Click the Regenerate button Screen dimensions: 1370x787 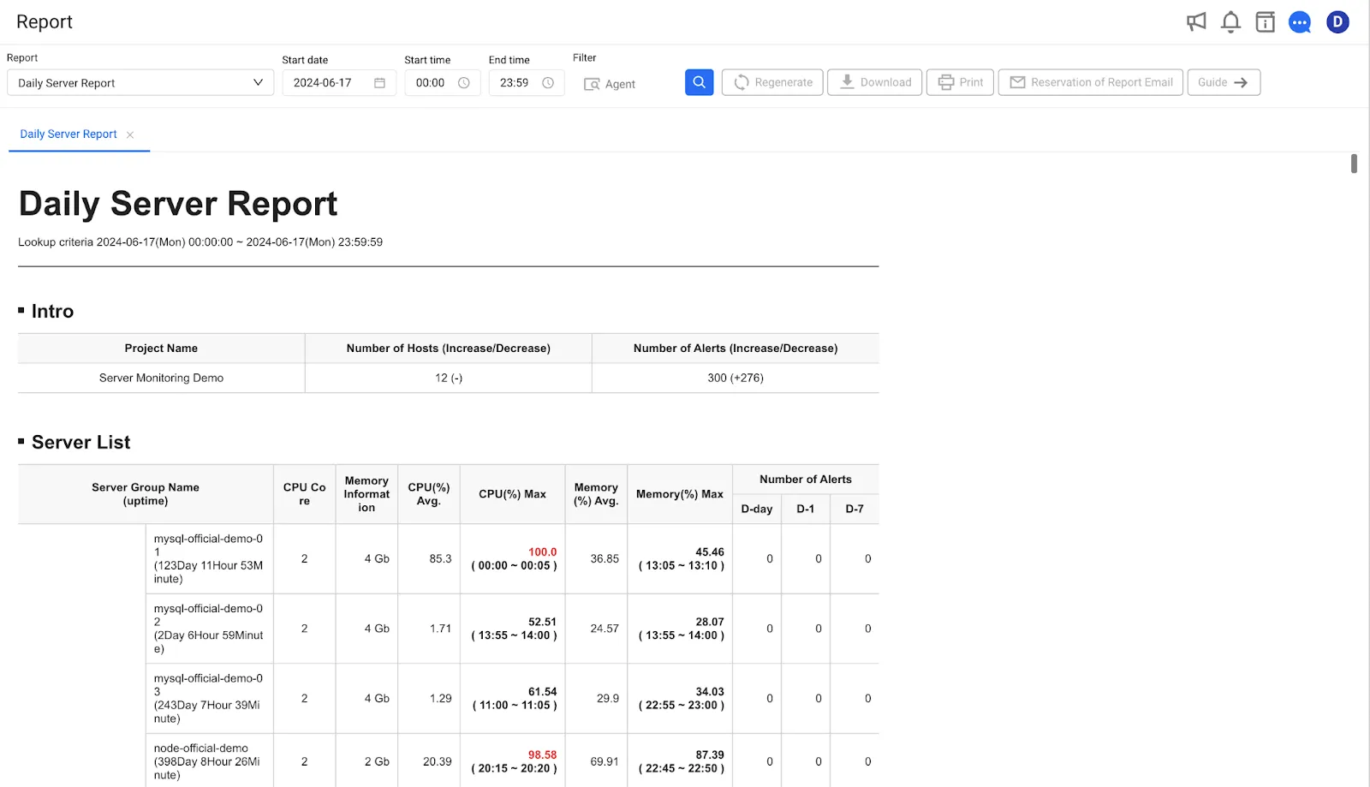772,82
